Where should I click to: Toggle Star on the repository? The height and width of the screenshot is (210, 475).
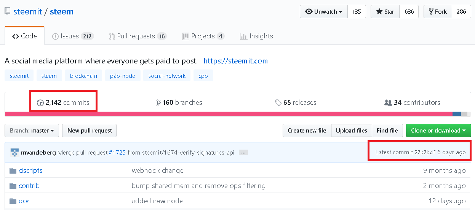click(385, 12)
